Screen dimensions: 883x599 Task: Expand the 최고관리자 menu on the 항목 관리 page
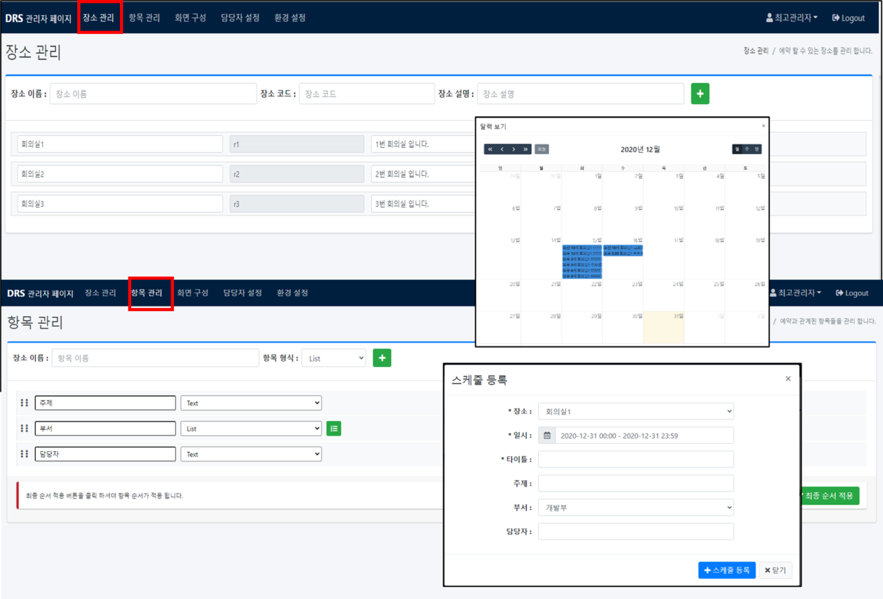[795, 293]
